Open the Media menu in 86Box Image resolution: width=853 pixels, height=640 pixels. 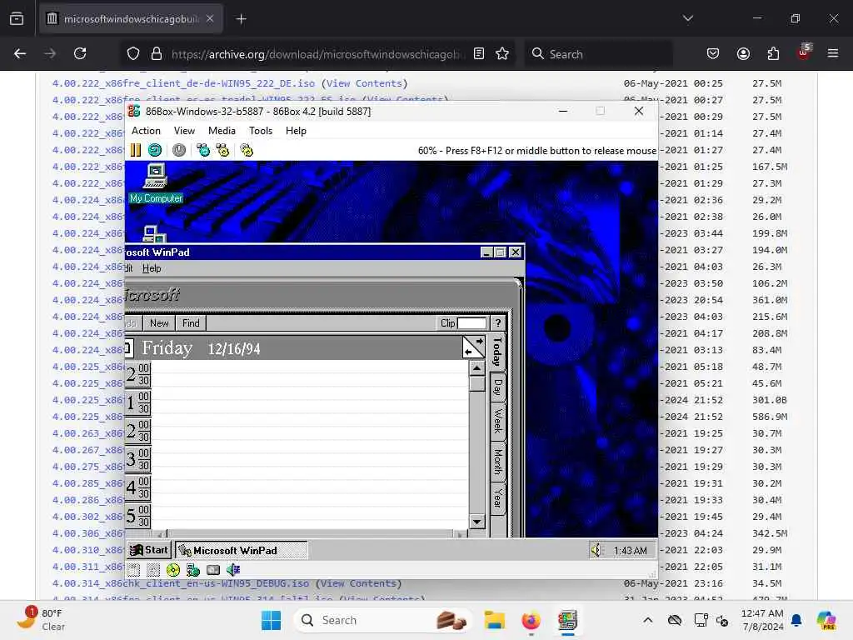pos(222,131)
